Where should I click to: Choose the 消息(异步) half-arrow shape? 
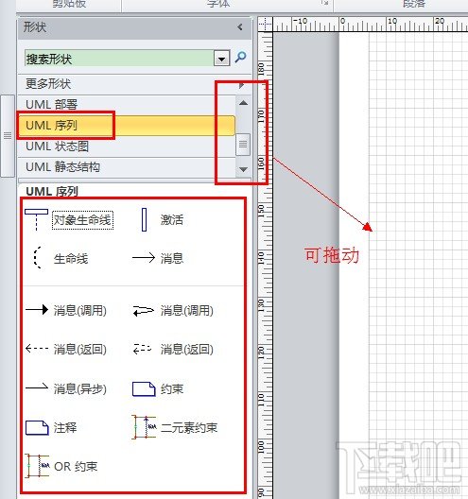[x=37, y=387]
